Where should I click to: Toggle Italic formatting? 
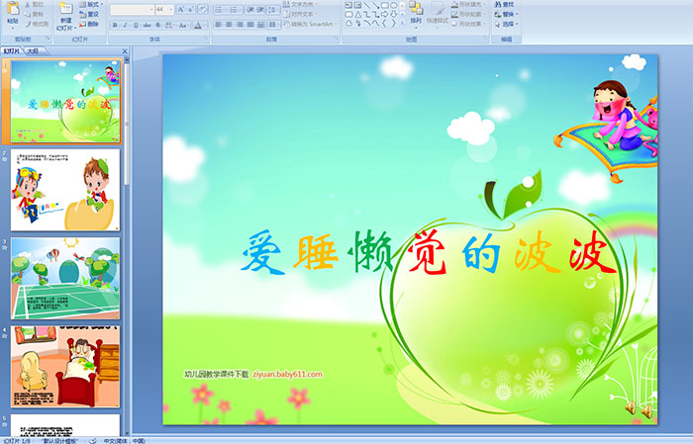click(125, 25)
